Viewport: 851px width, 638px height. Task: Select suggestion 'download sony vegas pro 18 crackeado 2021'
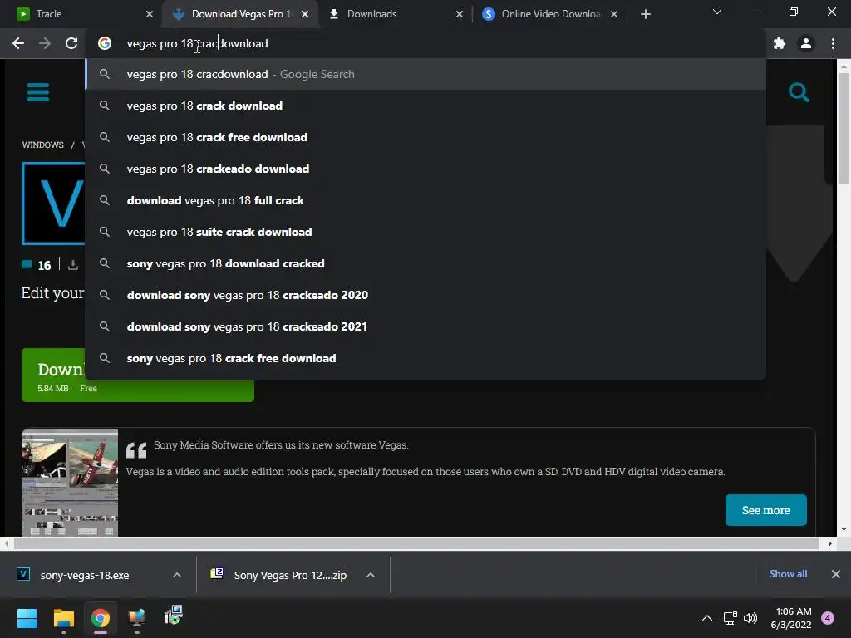click(425, 326)
